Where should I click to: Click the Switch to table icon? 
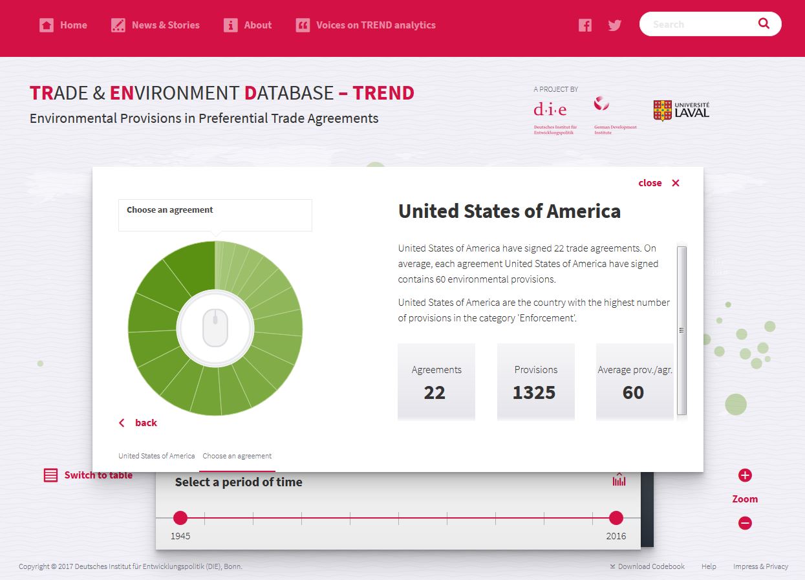(50, 475)
